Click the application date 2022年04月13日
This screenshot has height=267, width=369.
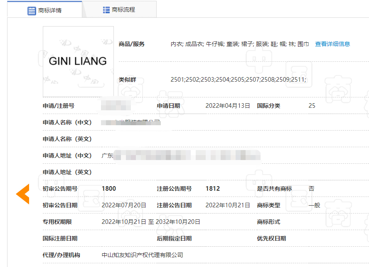[x=228, y=106]
